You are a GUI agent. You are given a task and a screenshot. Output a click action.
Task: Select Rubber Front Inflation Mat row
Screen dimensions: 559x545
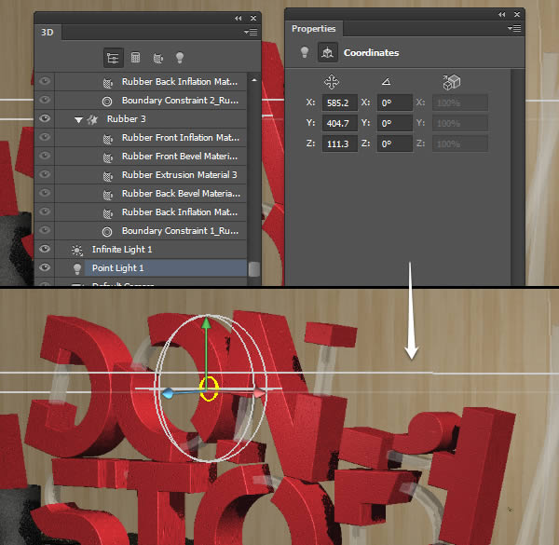click(x=151, y=138)
